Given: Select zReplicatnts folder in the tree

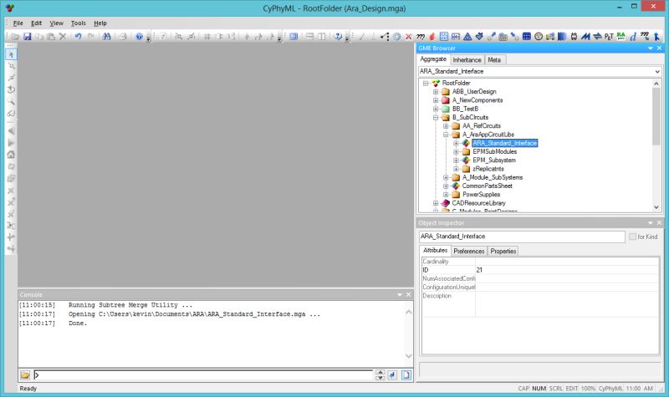Looking at the screenshot, I should tap(488, 169).
